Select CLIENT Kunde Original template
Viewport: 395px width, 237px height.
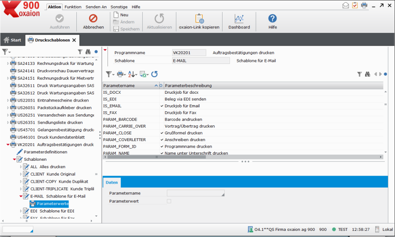pyautogui.click(x=53, y=174)
